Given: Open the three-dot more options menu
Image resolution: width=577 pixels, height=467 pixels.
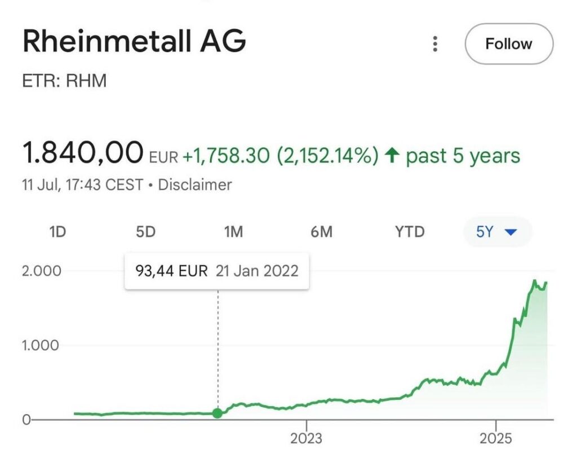Looking at the screenshot, I should tap(435, 44).
